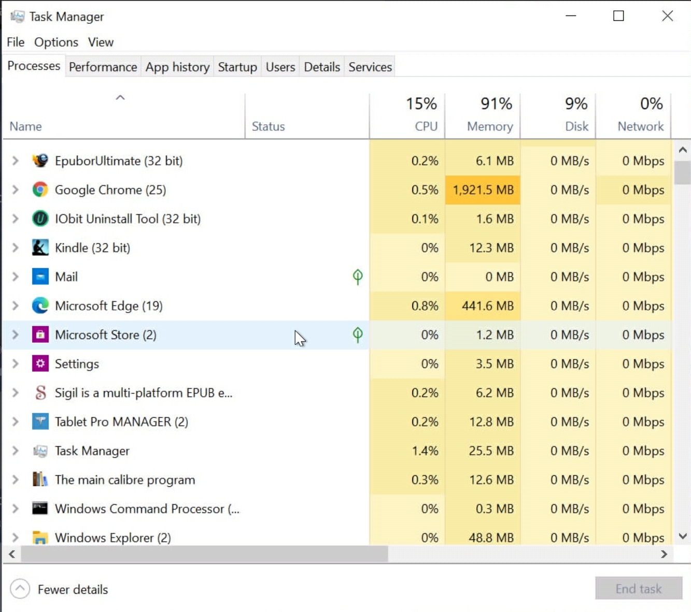Click the Google Chrome icon

click(40, 190)
